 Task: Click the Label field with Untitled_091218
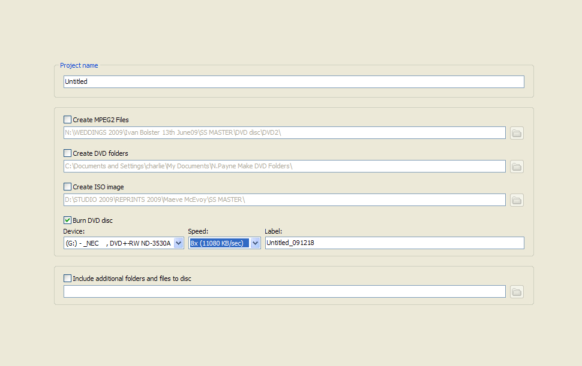(x=394, y=243)
